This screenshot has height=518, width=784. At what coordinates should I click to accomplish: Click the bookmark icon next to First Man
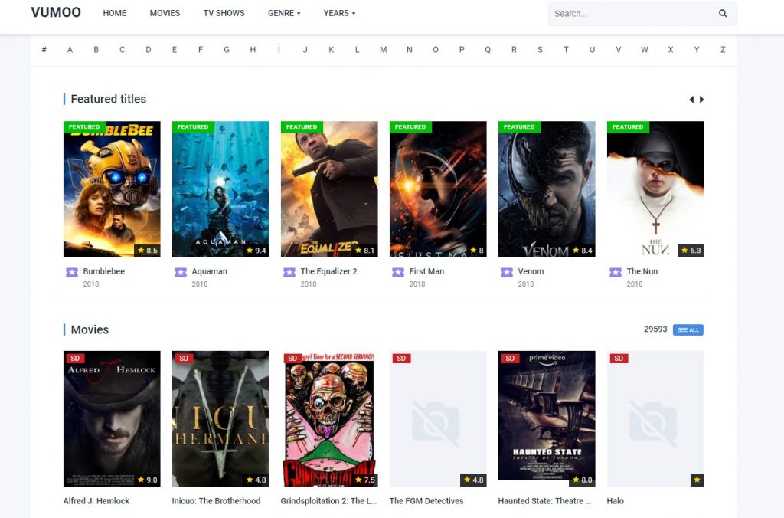point(397,272)
